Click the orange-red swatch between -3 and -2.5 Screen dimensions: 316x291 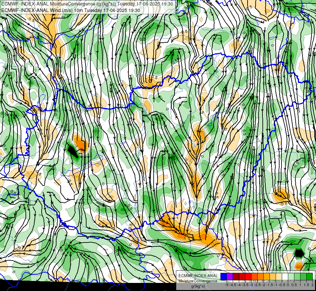coord(254,277)
